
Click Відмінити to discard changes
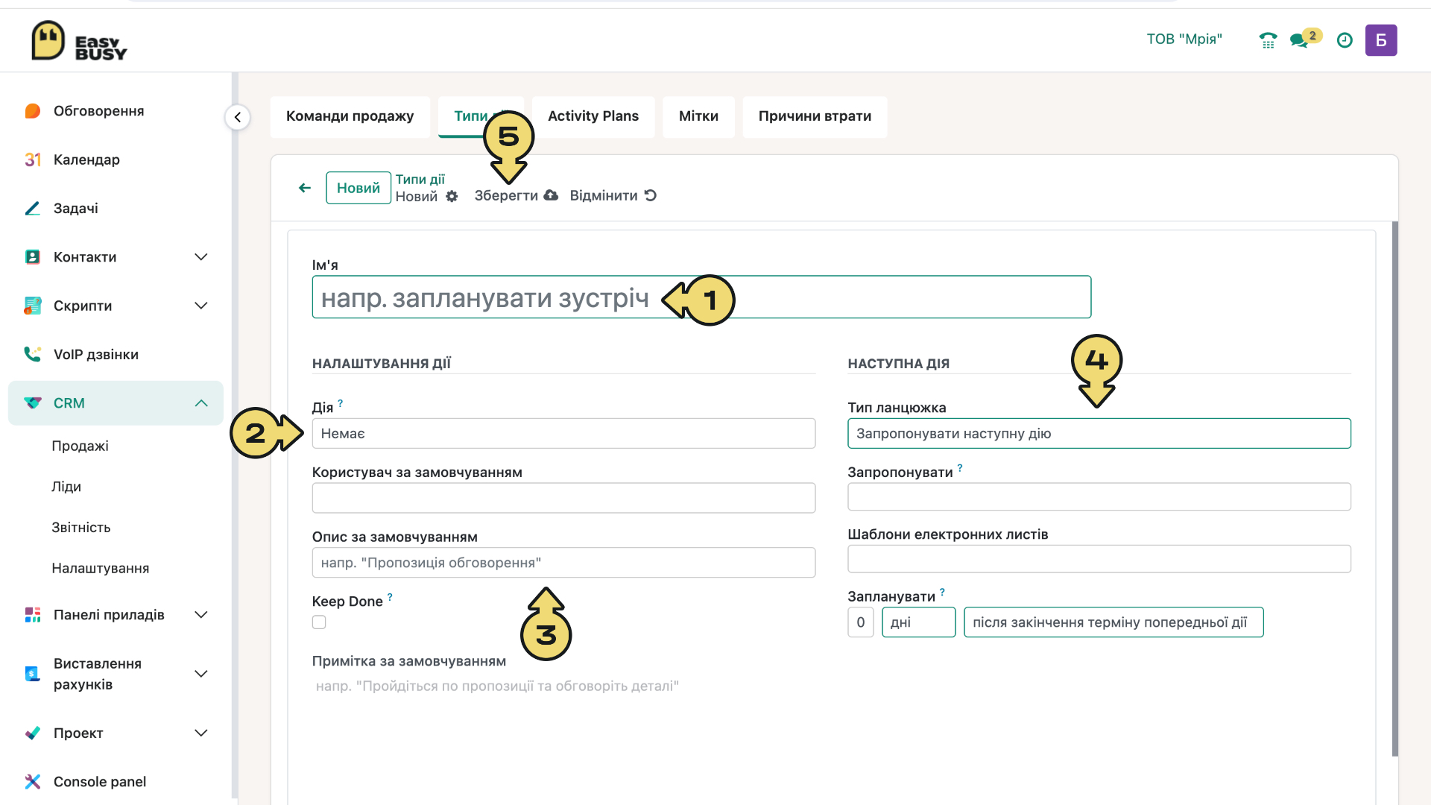coord(613,195)
